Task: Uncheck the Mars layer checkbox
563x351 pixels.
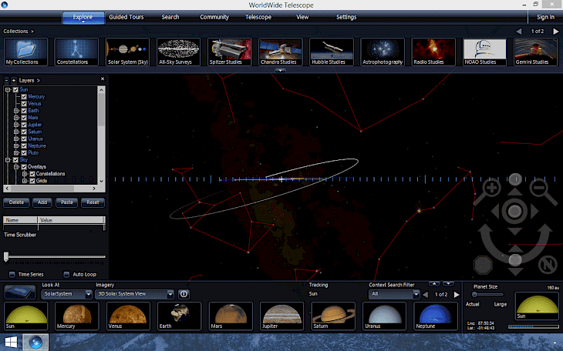Action: point(24,118)
